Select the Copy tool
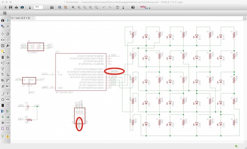The height and width of the screenshot is (149, 247). (7, 34)
